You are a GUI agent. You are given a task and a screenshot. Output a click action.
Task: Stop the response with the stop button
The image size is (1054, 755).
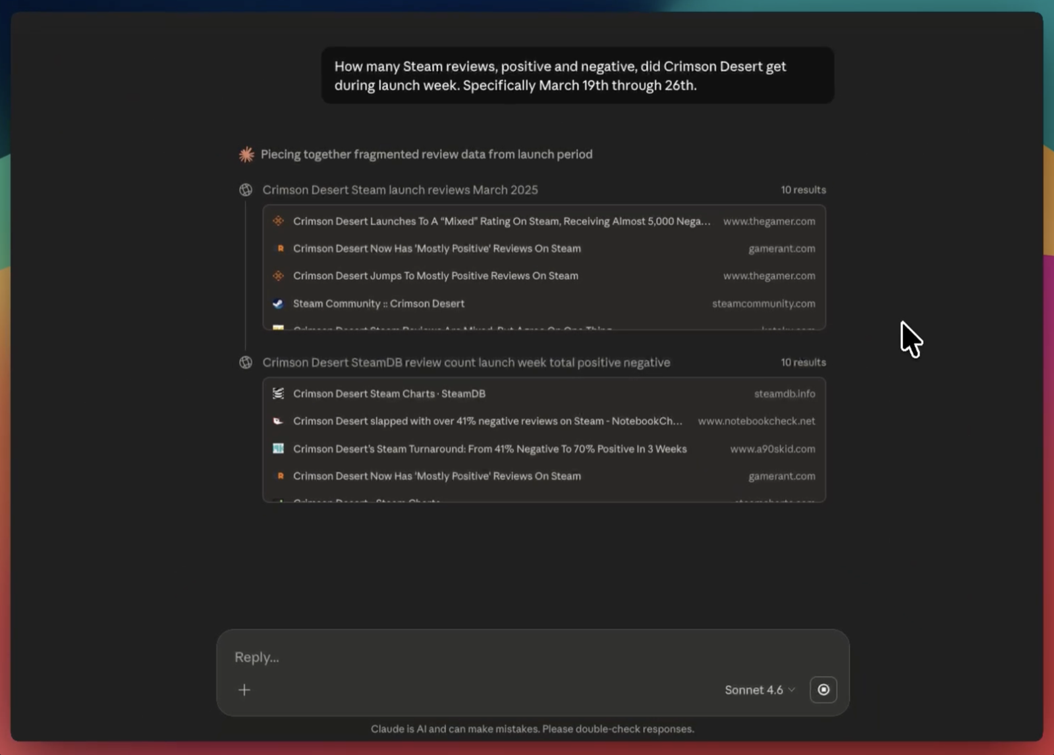(x=823, y=690)
